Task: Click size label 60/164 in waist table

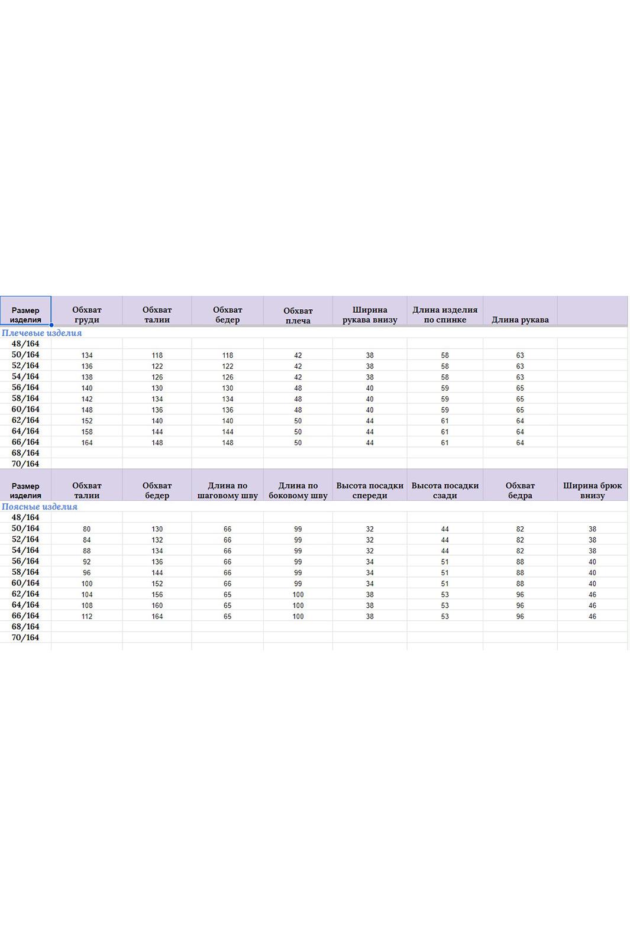Action: point(25,583)
